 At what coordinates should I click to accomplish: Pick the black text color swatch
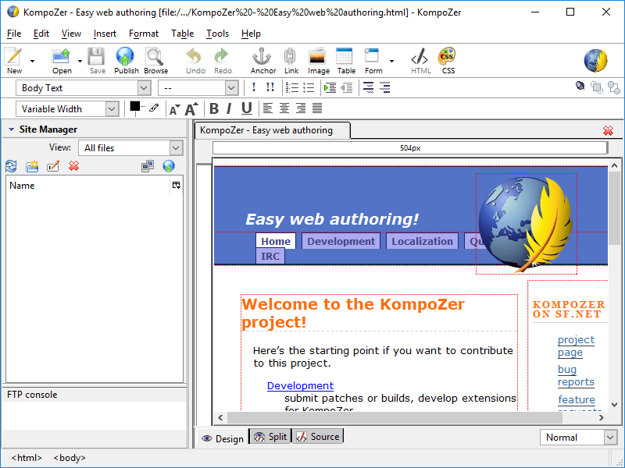tap(134, 106)
